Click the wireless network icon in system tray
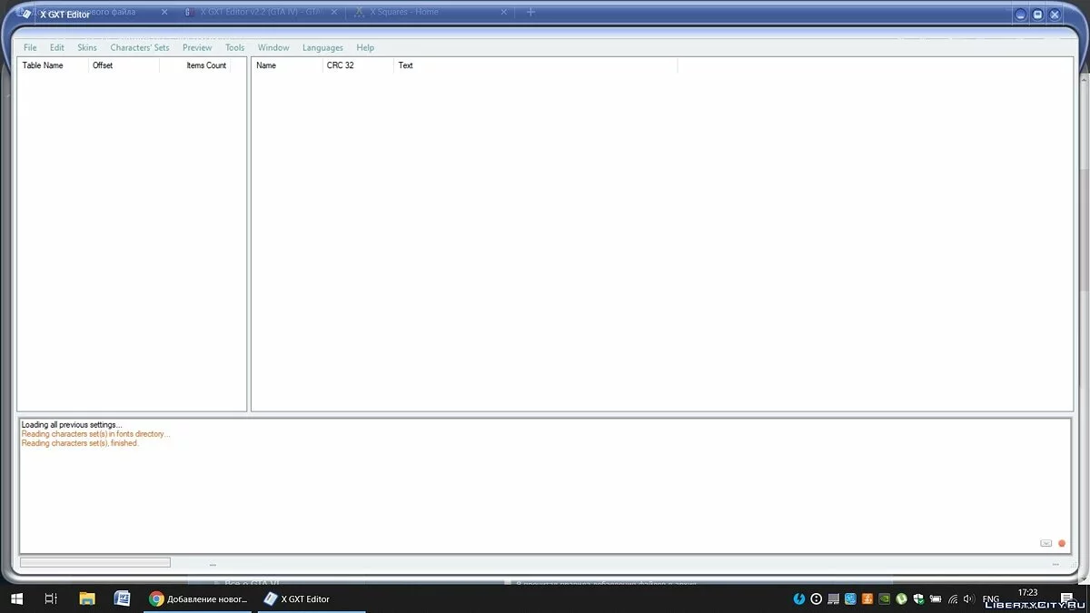This screenshot has width=1090, height=613. (x=950, y=598)
